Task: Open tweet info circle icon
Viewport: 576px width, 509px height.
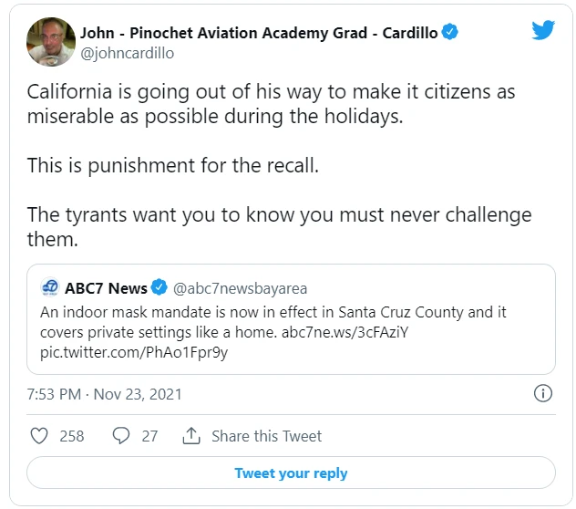Action: 541,394
